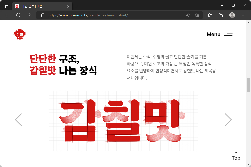Close the browser window
Screen dimensions: 251x167
click(245, 5)
